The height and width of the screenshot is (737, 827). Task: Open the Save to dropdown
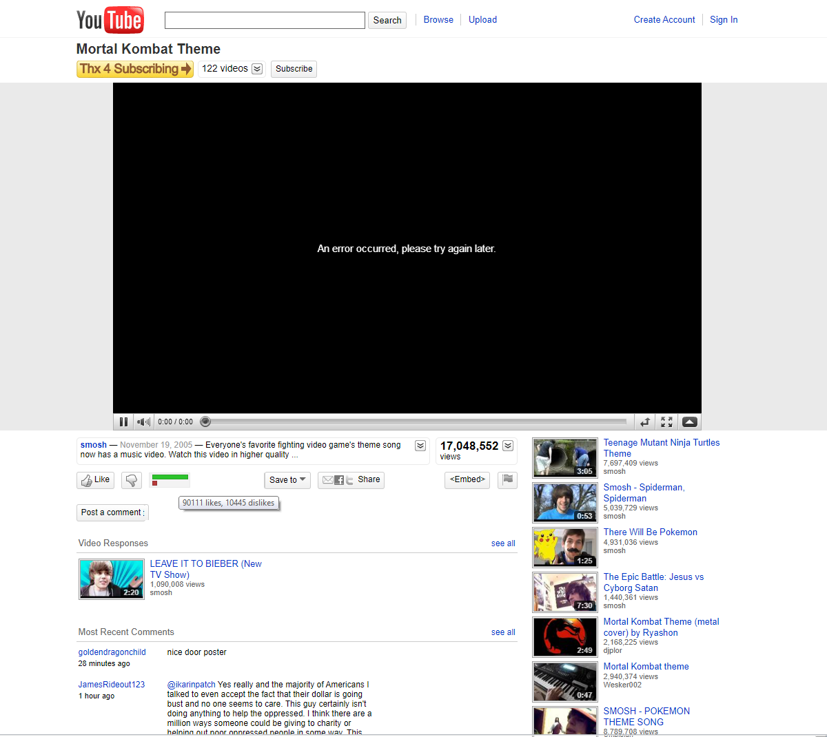(x=287, y=480)
